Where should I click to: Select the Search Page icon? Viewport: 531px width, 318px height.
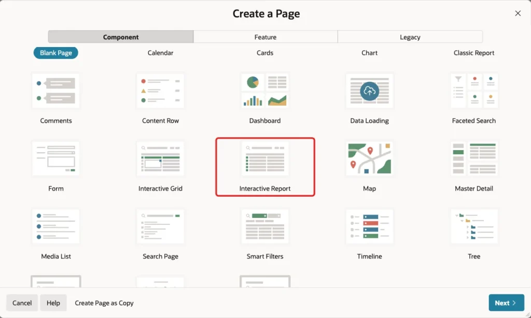click(x=161, y=226)
